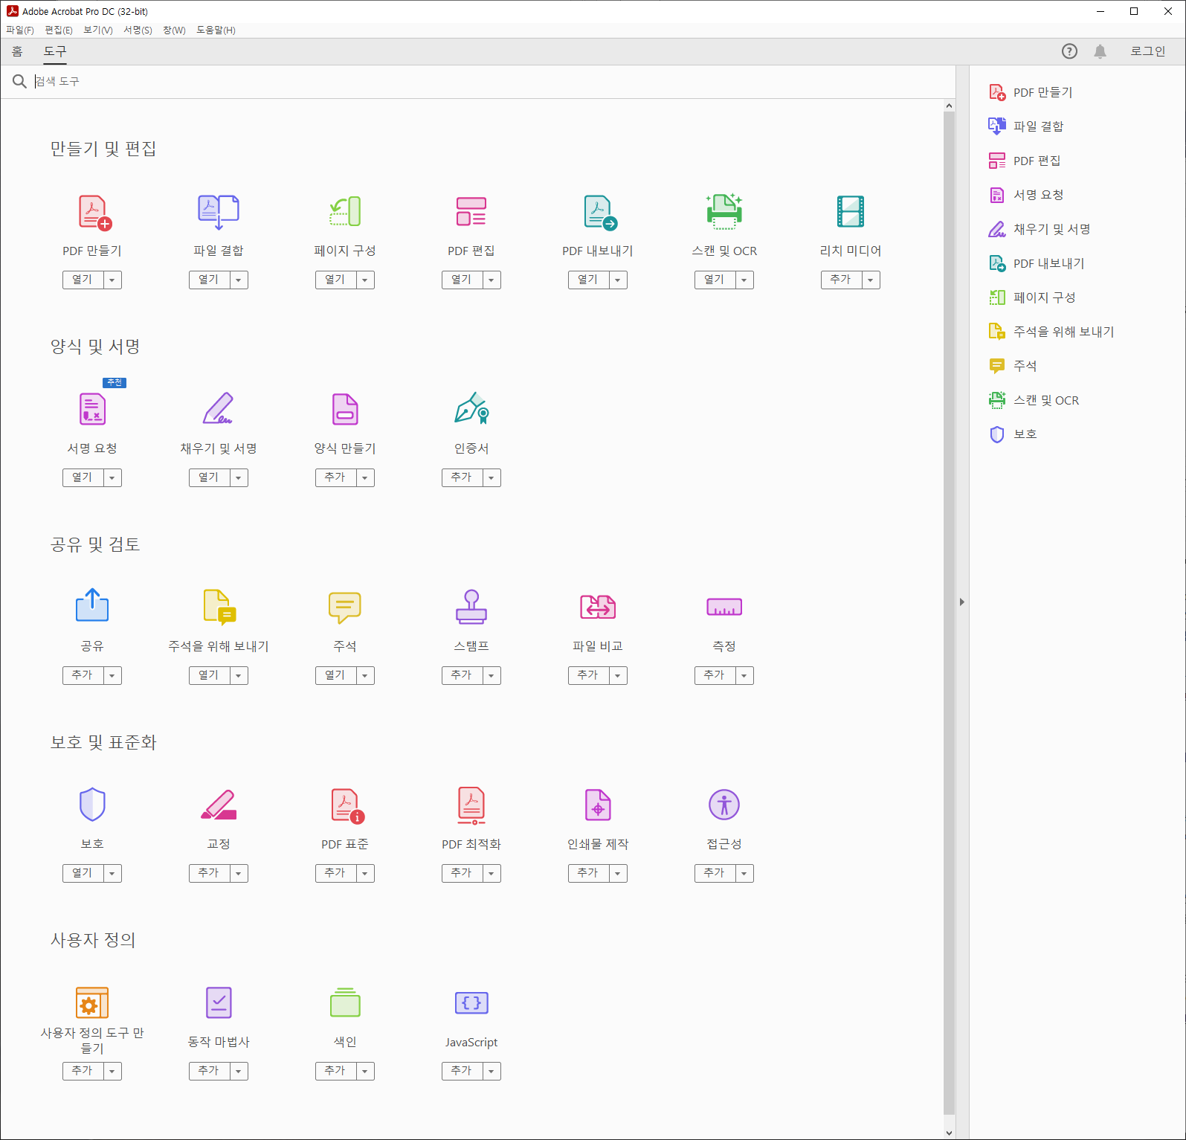The width and height of the screenshot is (1186, 1140).
Task: Expand dropdown arrow under 접근성
Action: pos(744,873)
